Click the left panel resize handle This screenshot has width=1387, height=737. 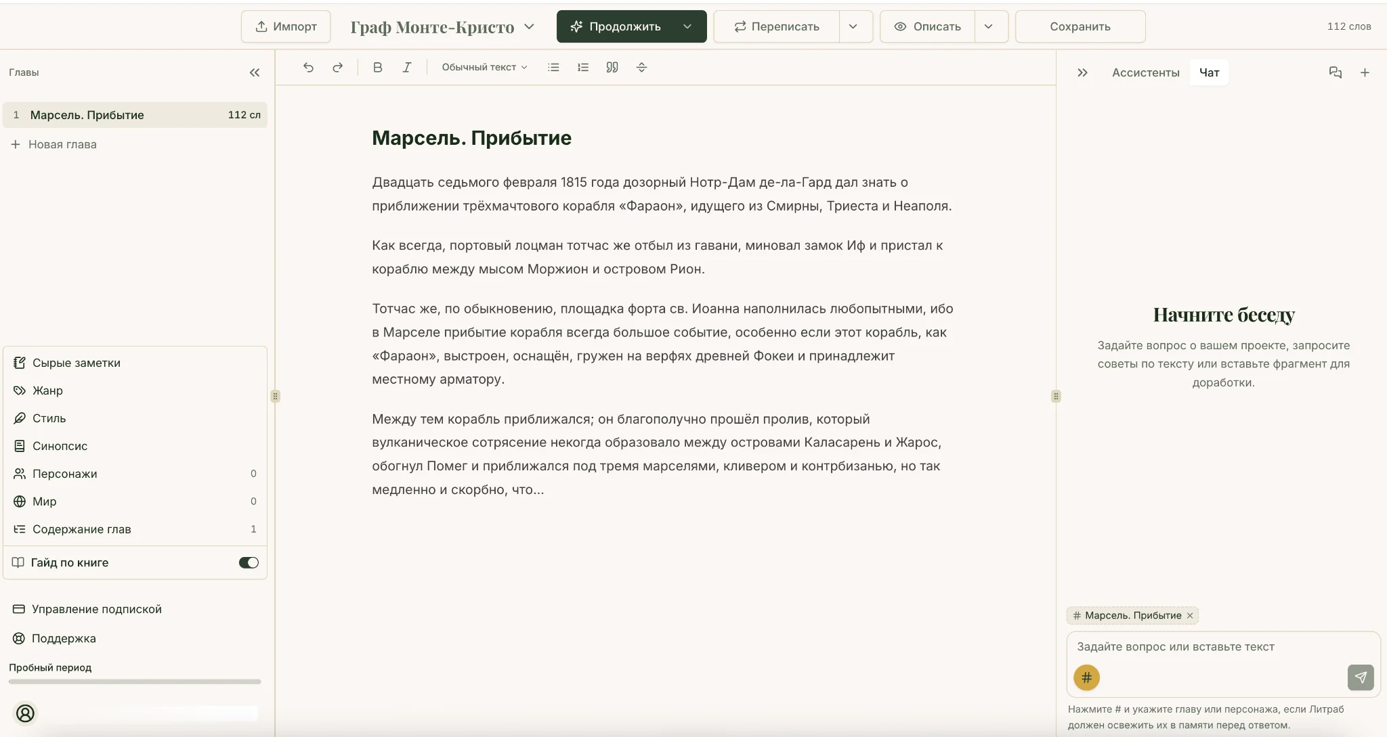pos(275,396)
